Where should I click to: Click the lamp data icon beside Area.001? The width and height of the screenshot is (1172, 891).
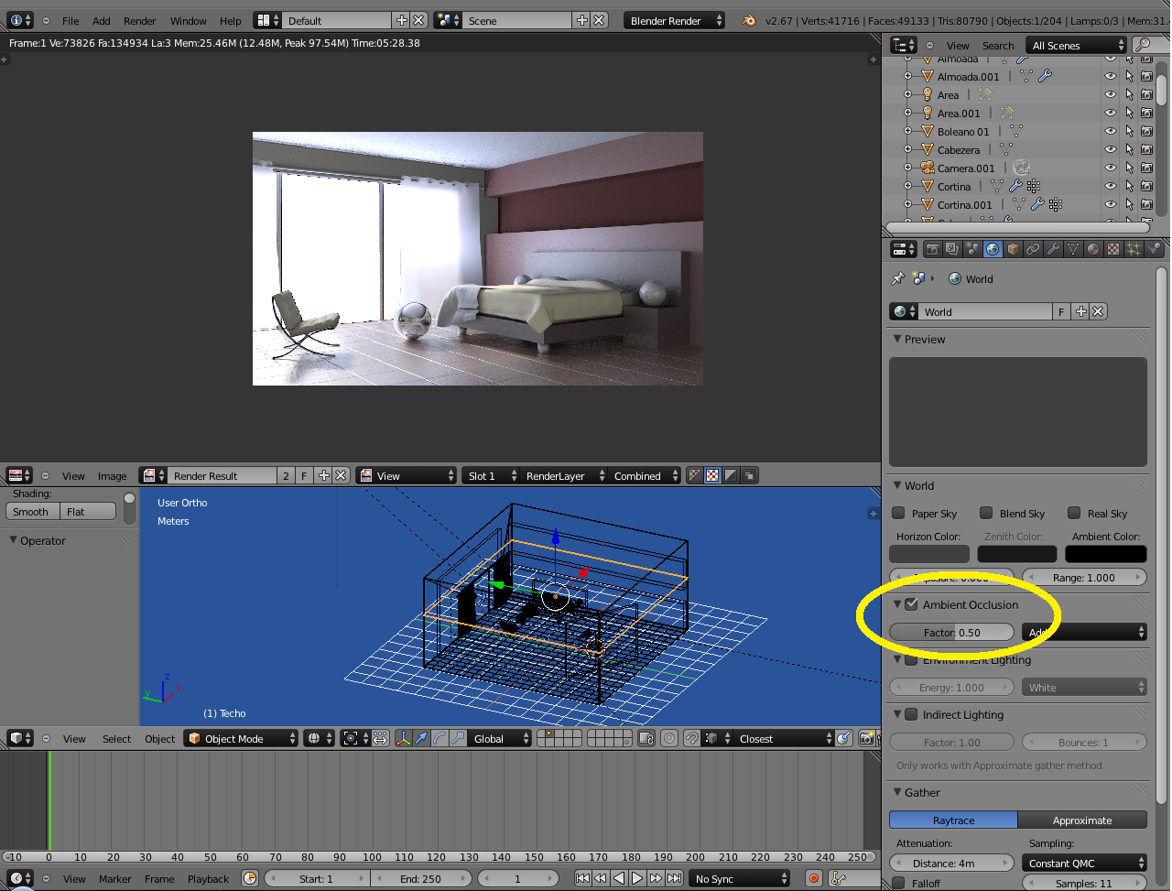[1007, 114]
